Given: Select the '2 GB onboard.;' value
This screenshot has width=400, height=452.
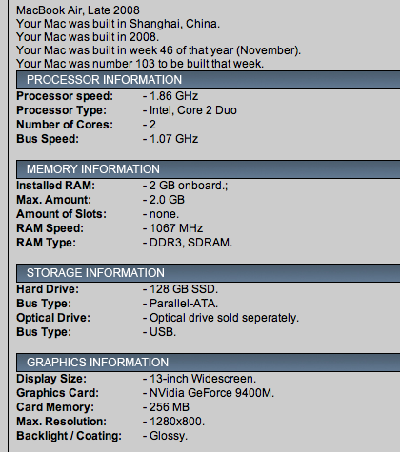Looking at the screenshot, I should point(189,186).
